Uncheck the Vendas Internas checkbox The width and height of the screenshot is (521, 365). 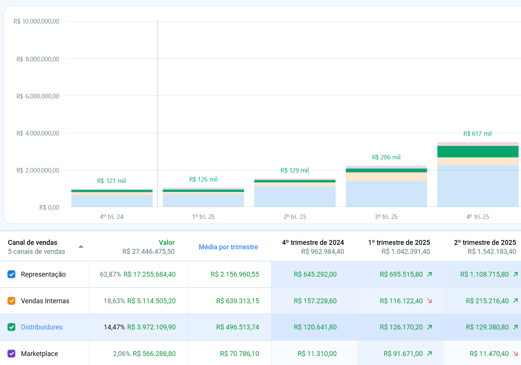click(12, 301)
